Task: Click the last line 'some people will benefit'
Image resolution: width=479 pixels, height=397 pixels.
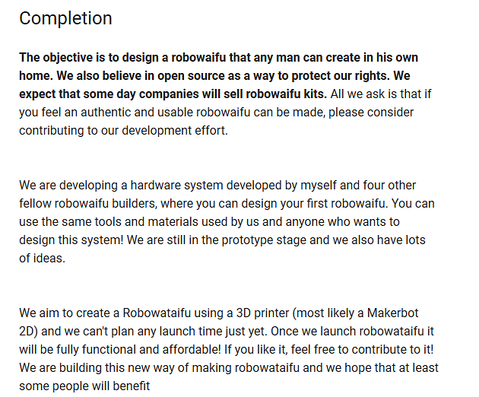Action: (84, 386)
